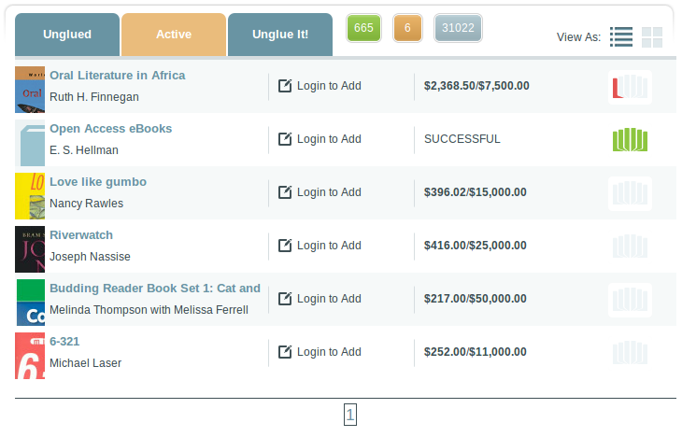Screen dimensions: 682x437
Task: Switch to grid view icon
Action: coord(652,37)
